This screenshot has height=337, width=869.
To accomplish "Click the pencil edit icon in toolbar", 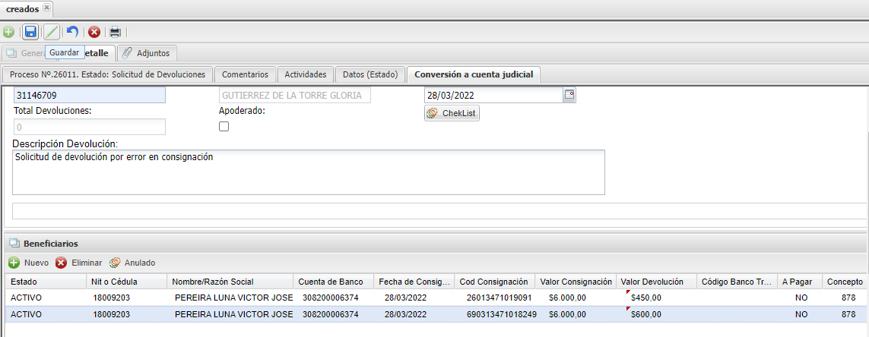I will coord(51,32).
